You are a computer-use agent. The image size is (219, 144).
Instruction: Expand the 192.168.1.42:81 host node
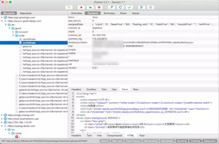pyautogui.click(x=2, y=122)
